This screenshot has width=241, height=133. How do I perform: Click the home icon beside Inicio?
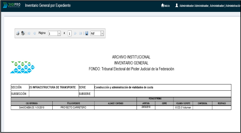(163, 6)
